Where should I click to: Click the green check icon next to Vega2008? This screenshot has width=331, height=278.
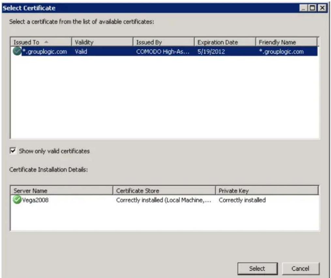[x=17, y=200]
